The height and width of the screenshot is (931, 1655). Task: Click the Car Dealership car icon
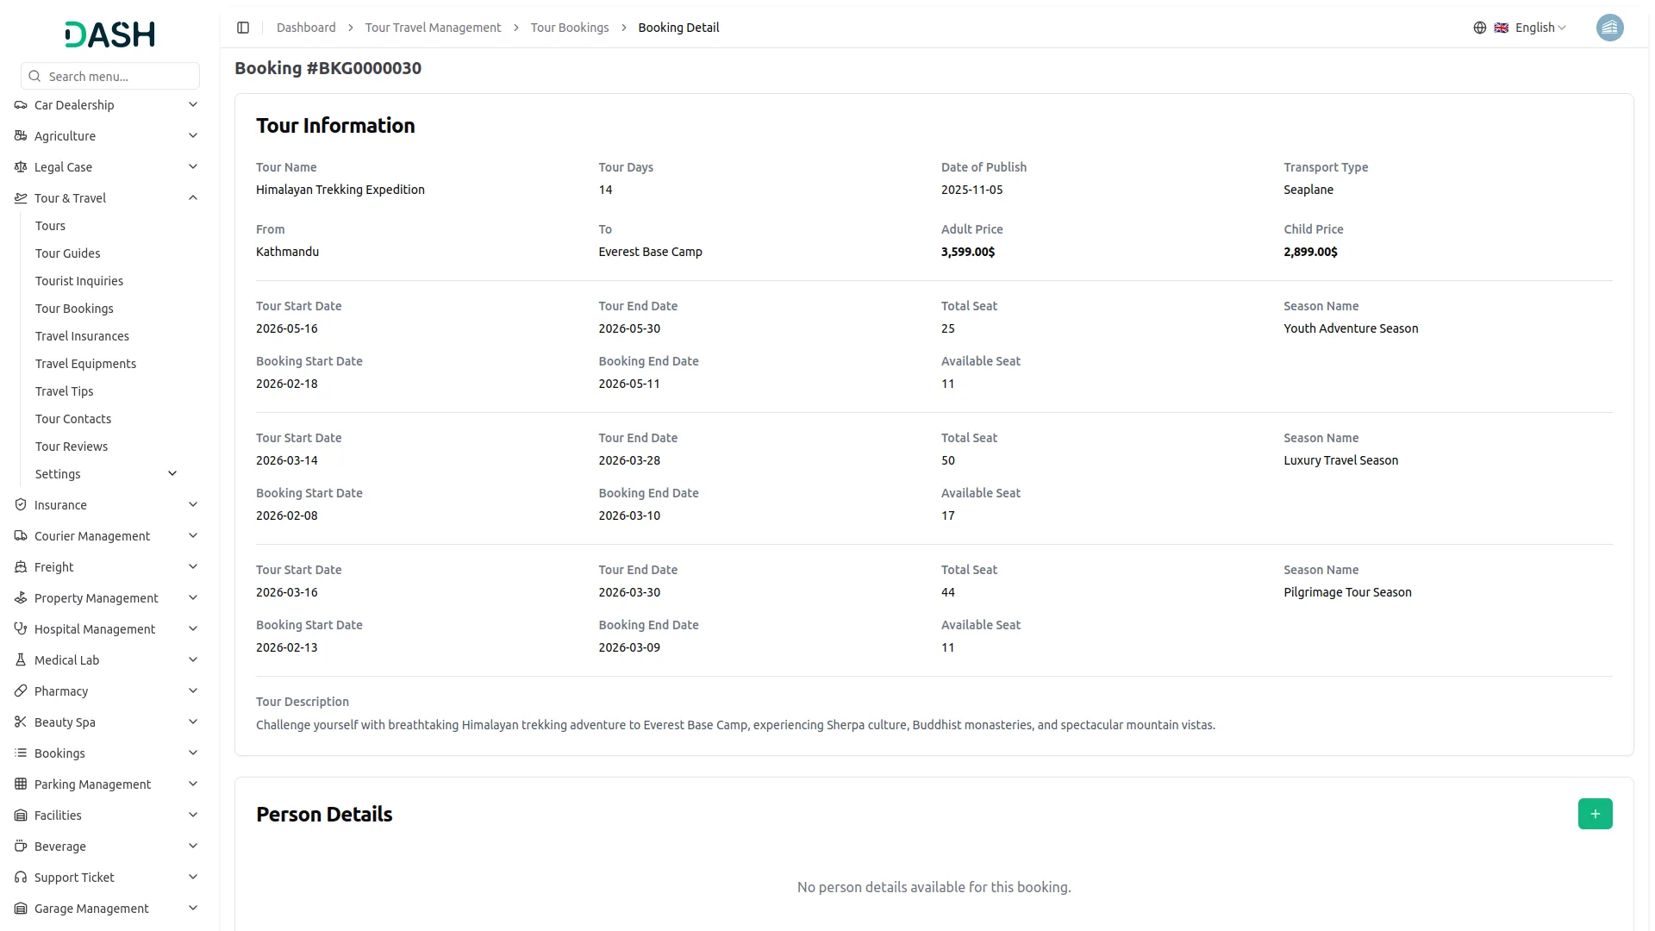pyautogui.click(x=21, y=105)
